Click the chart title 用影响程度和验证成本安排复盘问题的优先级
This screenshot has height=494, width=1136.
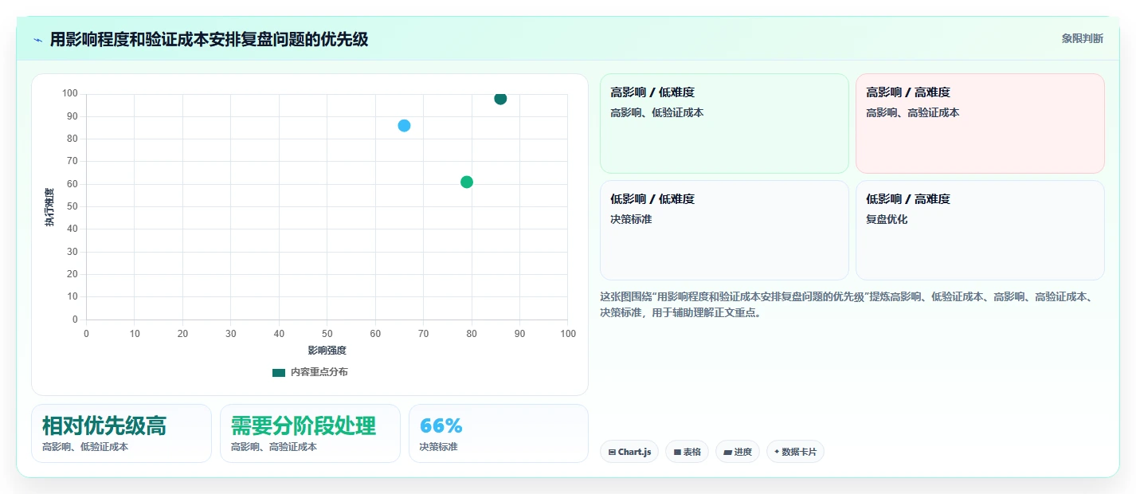coord(209,39)
